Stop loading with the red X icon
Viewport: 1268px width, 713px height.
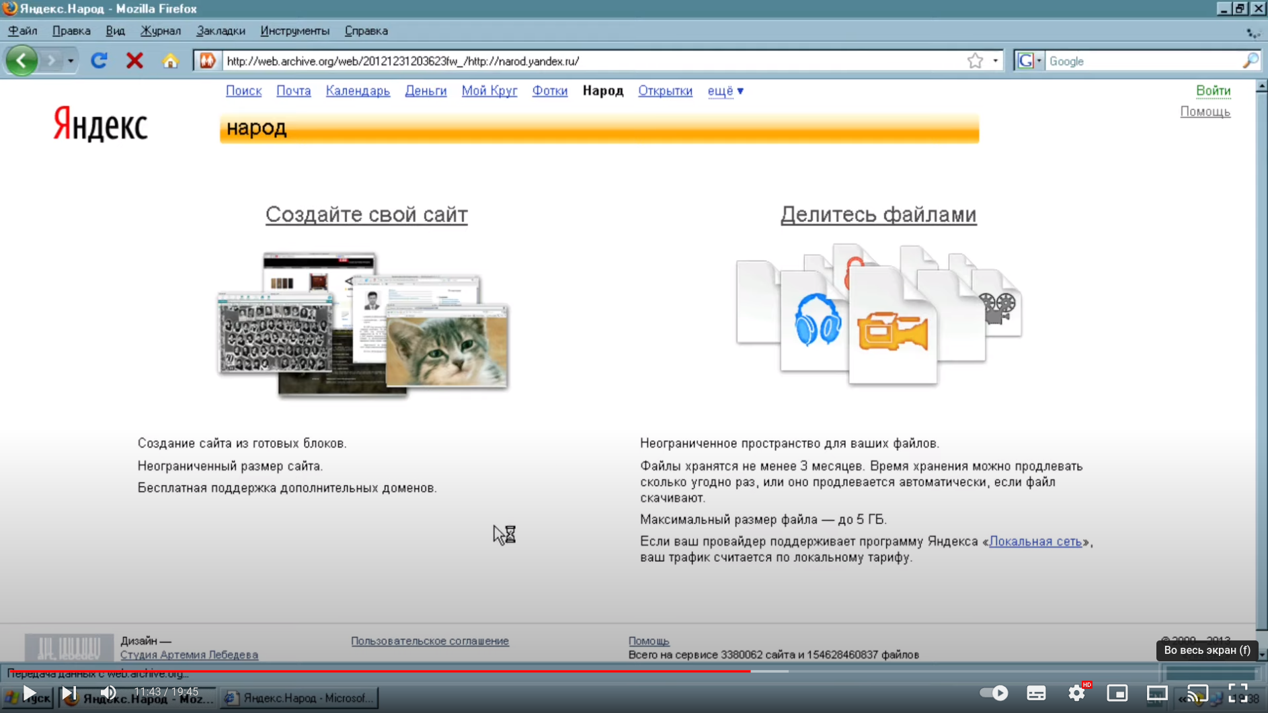click(x=134, y=60)
